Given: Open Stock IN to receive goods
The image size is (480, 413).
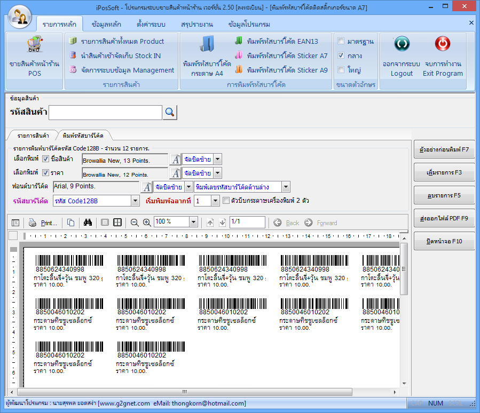Looking at the screenshot, I should [115, 55].
